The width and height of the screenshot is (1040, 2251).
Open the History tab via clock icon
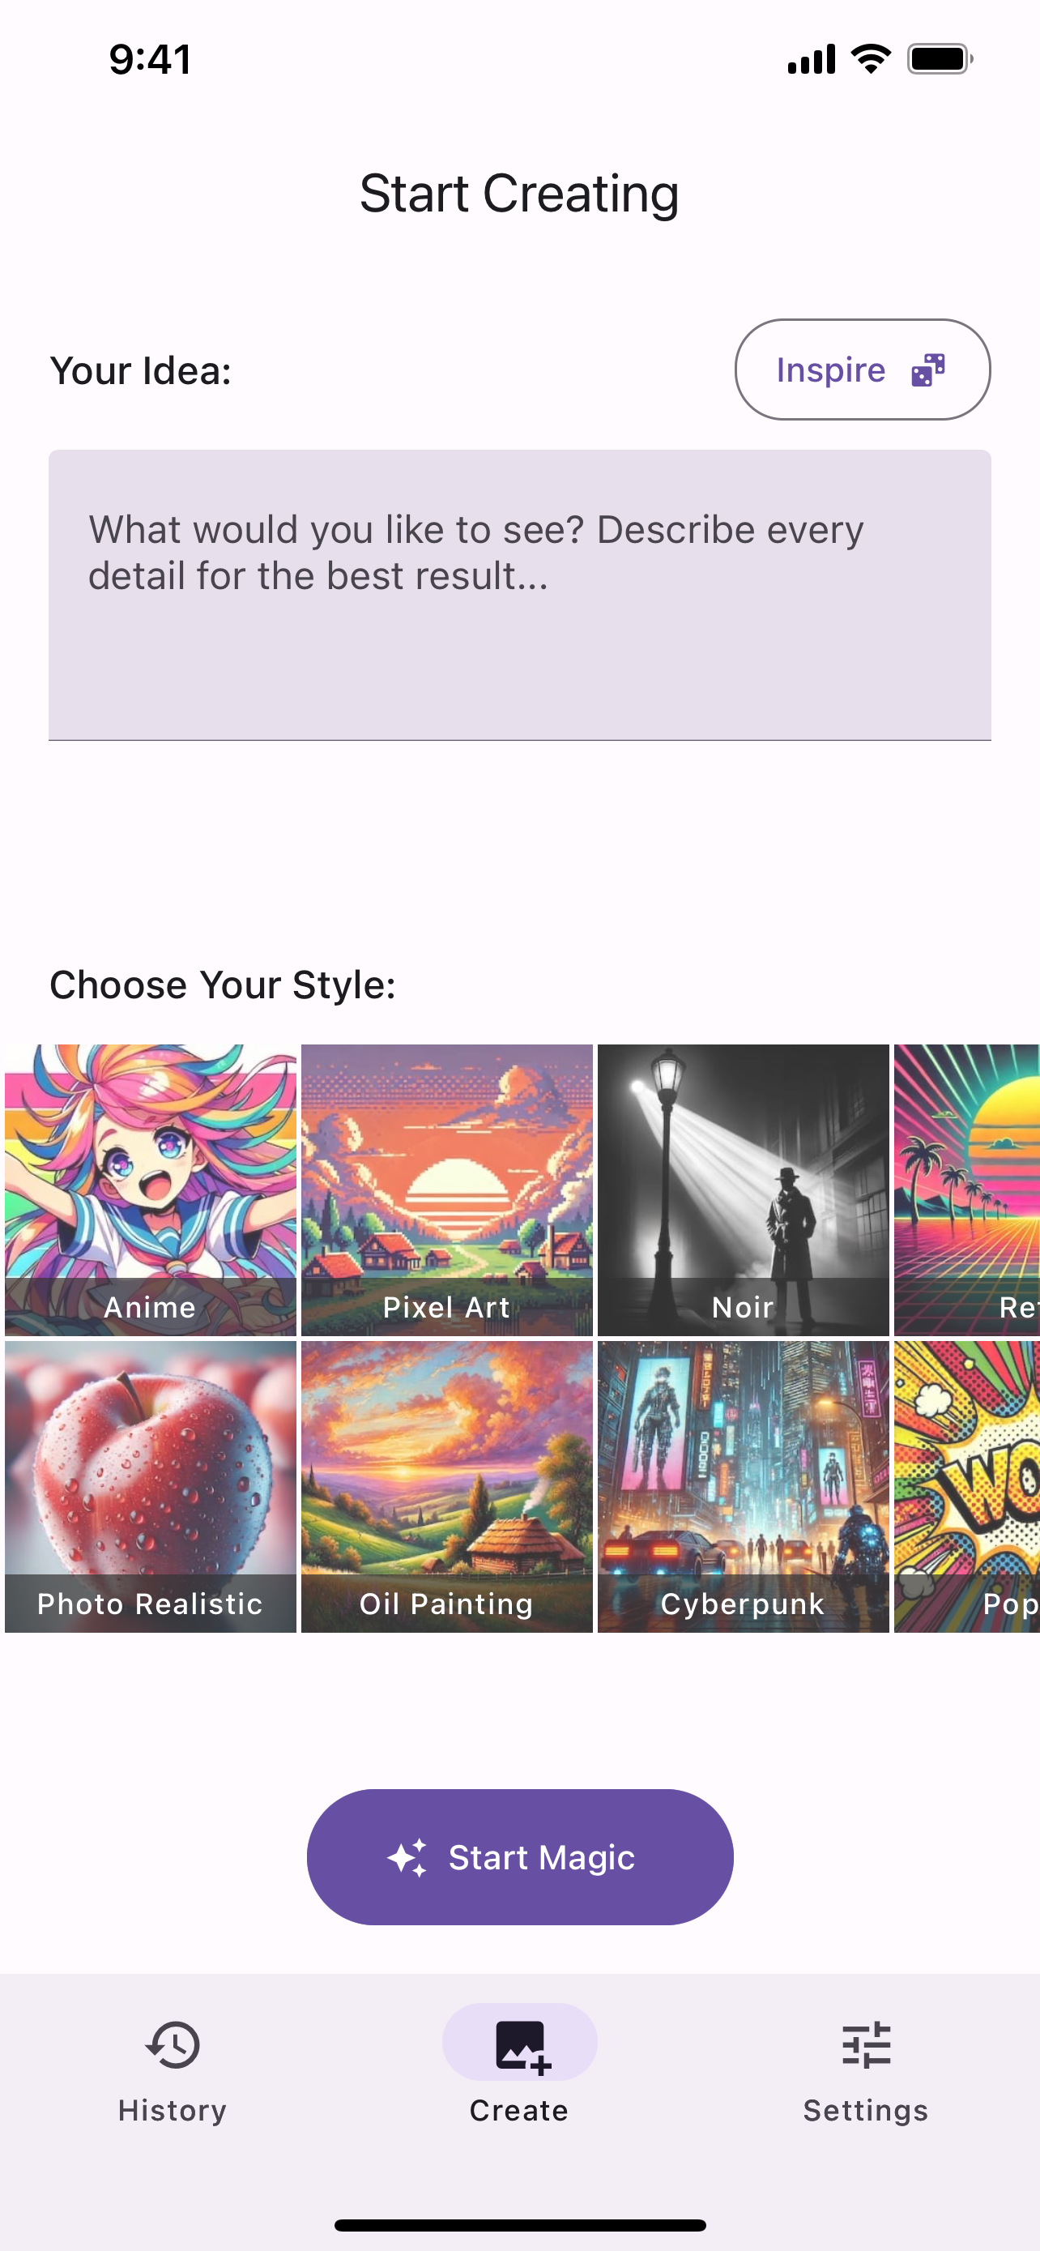(172, 2048)
